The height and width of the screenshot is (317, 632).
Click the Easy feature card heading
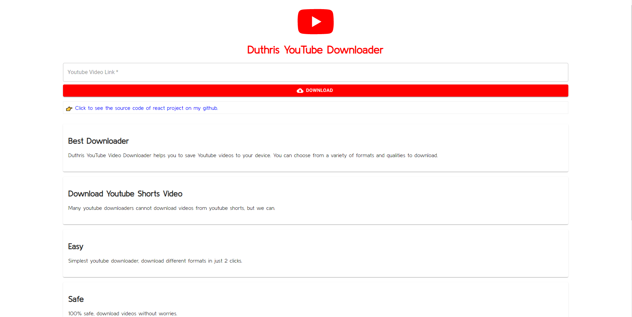76,246
